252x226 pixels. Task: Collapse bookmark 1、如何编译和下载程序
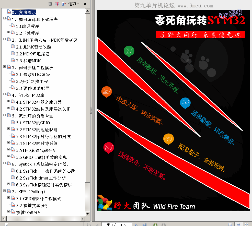point(5,18)
